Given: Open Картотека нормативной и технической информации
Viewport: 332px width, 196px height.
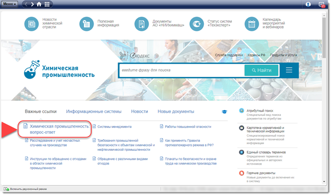Looking at the screenshot, I should point(265,130).
